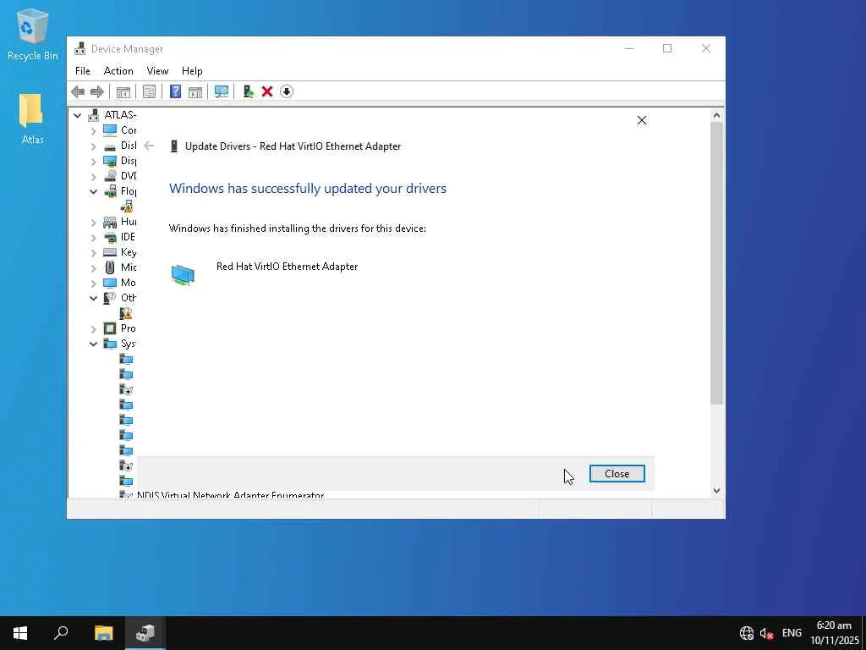Expand the Human Interface Devices node

coord(93,223)
